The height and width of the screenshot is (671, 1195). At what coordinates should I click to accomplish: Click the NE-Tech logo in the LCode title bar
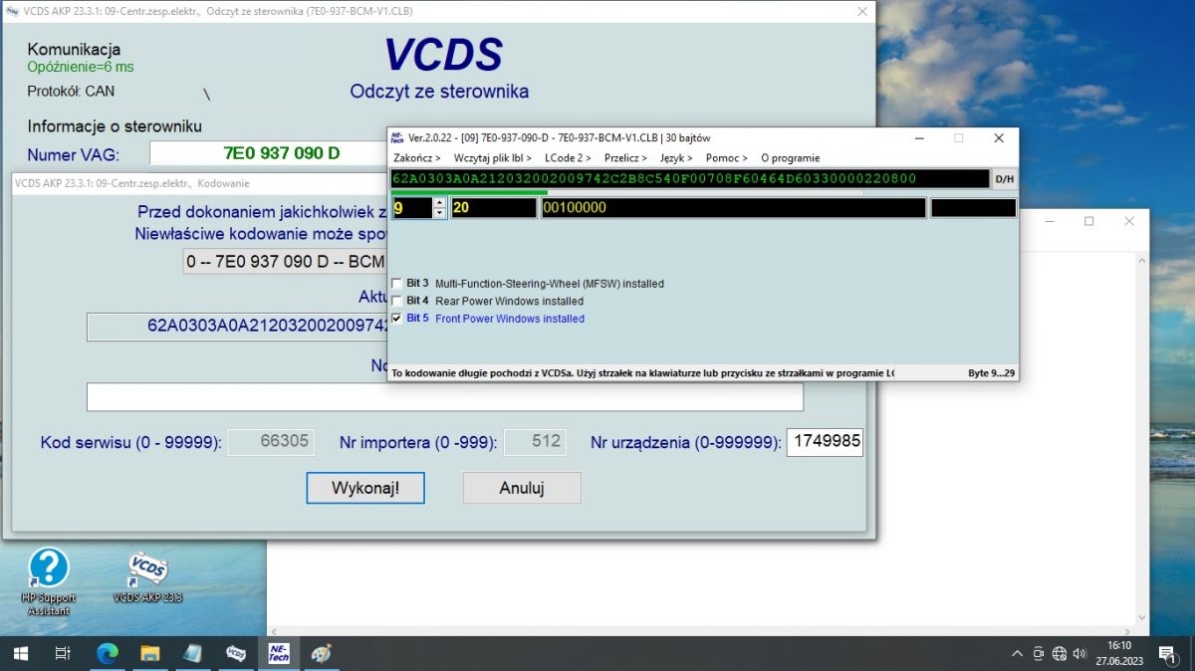[x=397, y=137]
